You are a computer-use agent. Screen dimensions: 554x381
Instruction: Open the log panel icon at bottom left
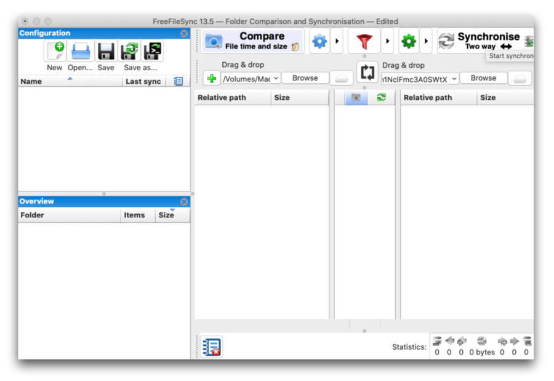pyautogui.click(x=211, y=346)
